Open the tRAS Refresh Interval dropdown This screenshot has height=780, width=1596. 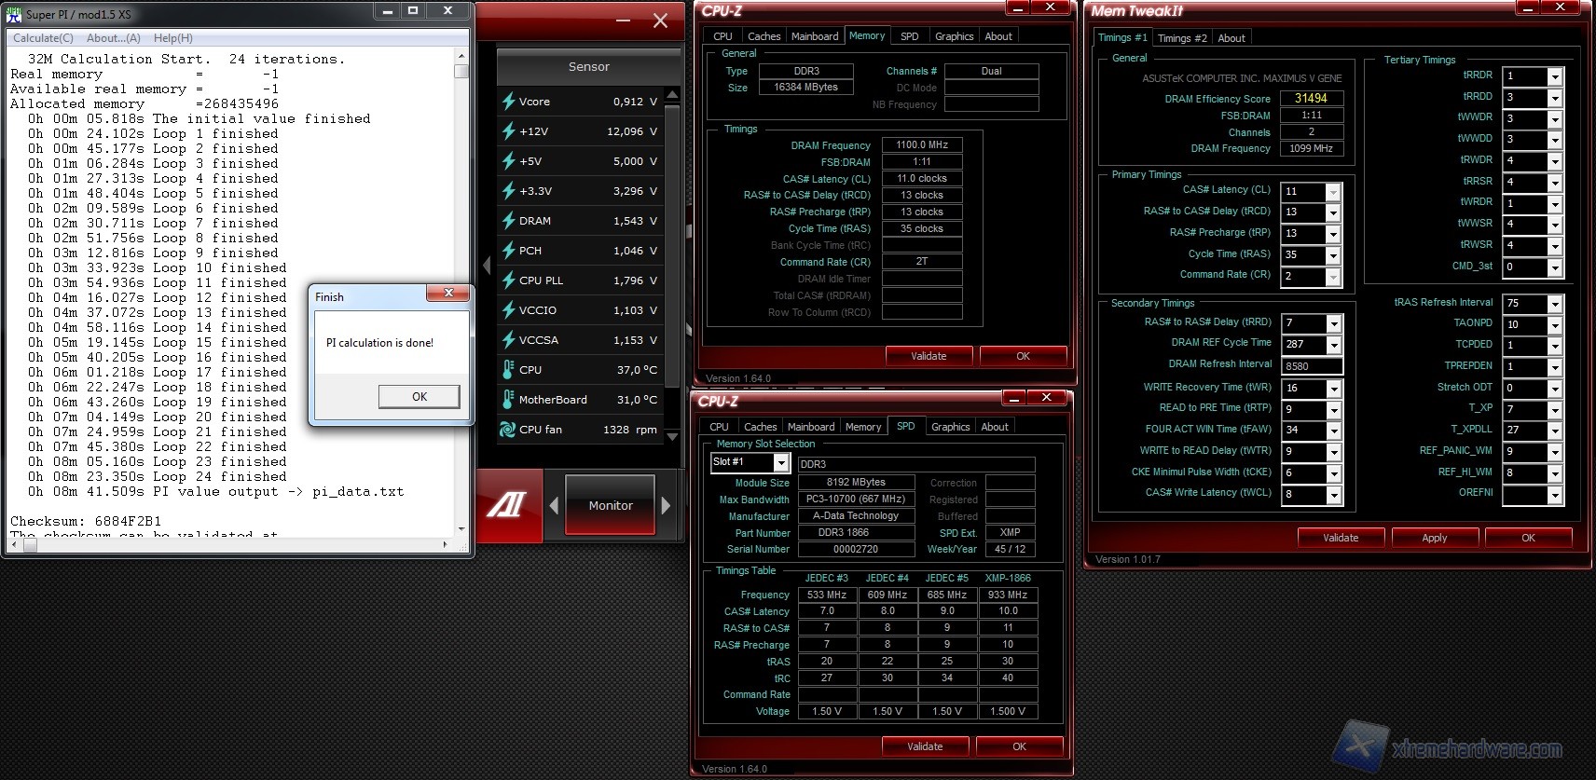(1554, 304)
